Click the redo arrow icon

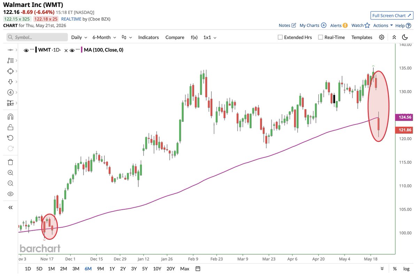click(x=10, y=148)
